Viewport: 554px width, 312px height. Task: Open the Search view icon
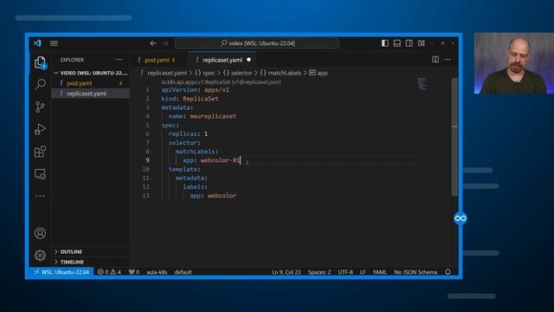click(41, 84)
